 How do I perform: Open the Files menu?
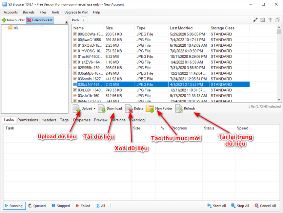[43, 12]
